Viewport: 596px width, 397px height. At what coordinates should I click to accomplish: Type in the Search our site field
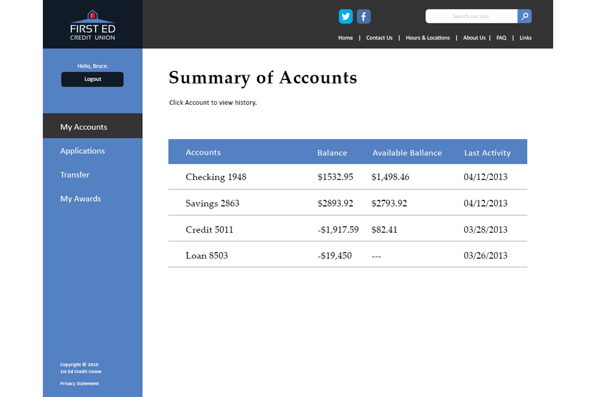point(471,16)
